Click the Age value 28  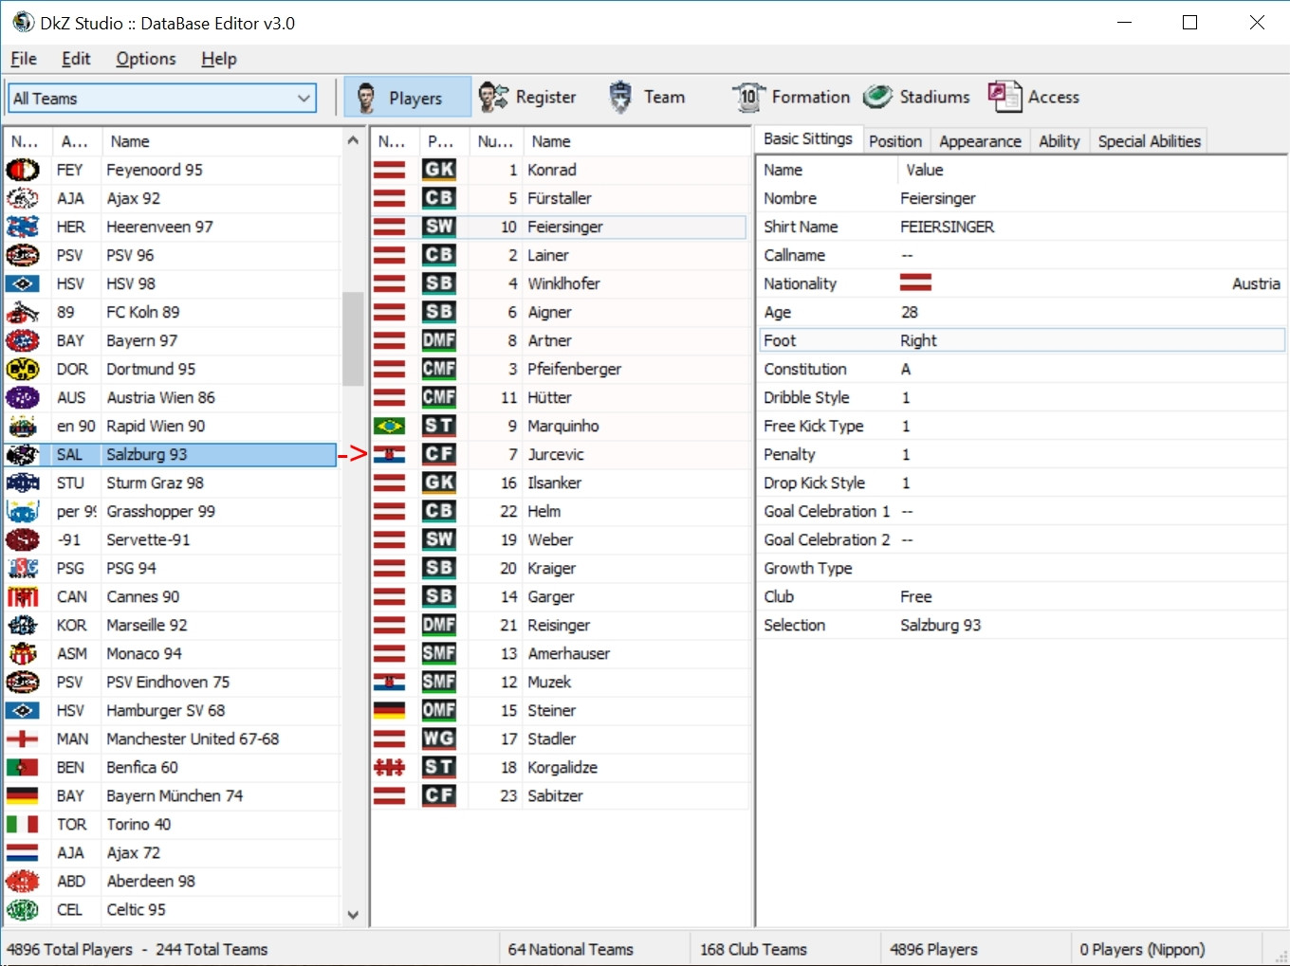click(909, 312)
